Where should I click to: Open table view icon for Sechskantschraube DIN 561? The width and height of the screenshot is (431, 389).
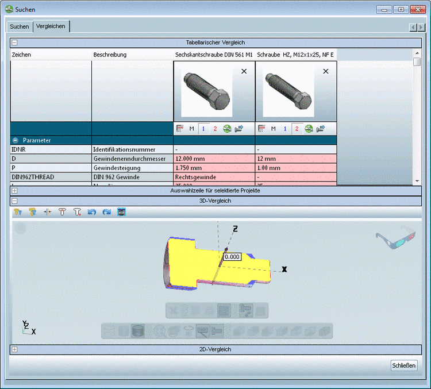[180, 128]
